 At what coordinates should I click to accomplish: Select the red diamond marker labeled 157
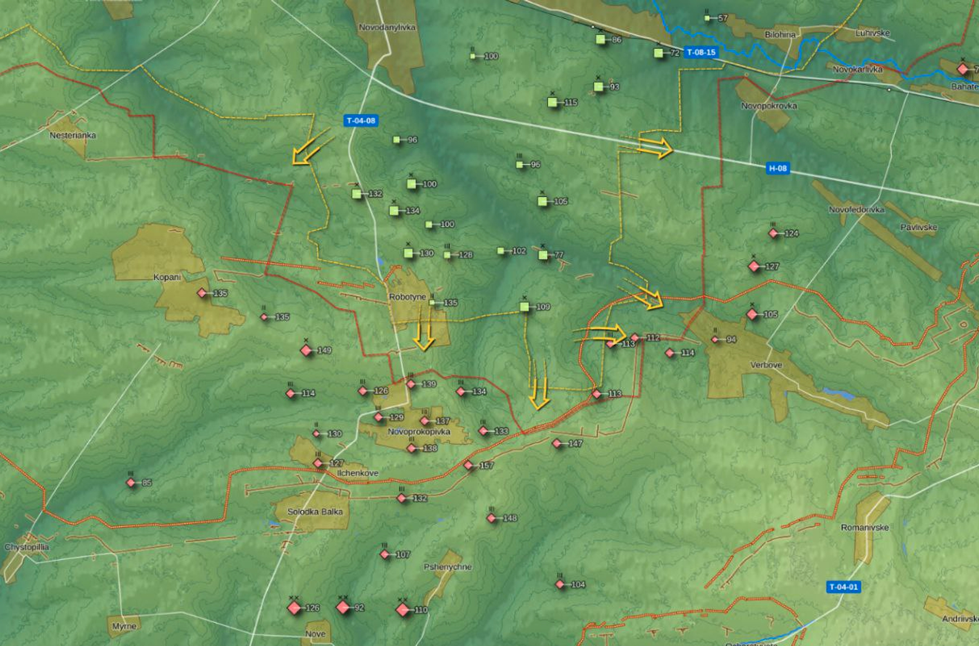pyautogui.click(x=469, y=465)
